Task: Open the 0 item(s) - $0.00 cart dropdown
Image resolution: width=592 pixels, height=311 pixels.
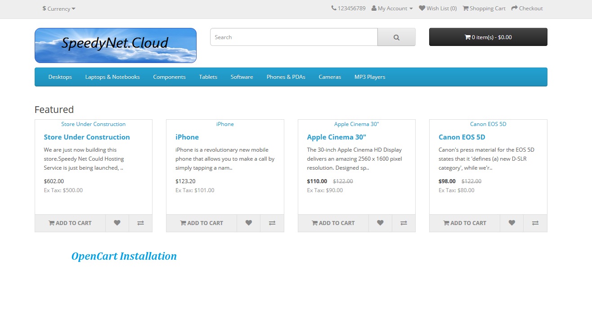Action: click(488, 37)
